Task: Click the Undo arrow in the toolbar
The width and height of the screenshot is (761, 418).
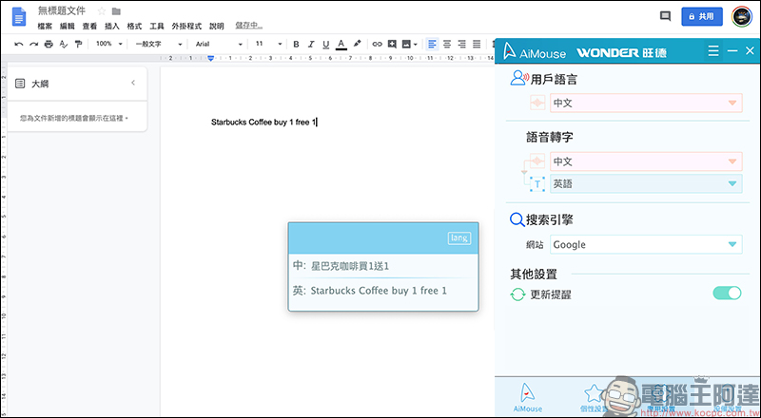Action: 19,44
